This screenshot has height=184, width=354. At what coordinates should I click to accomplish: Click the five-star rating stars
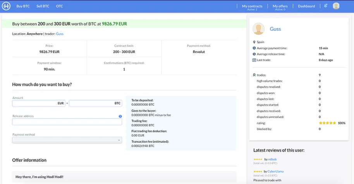327,123
